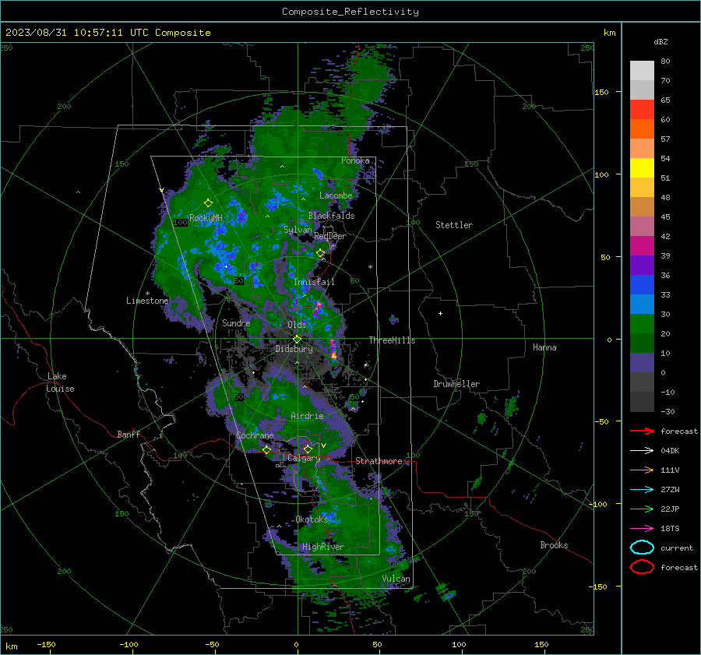Click the magenta swatch in dBZ legend
Screen dimensions: 701x655
coord(642,245)
